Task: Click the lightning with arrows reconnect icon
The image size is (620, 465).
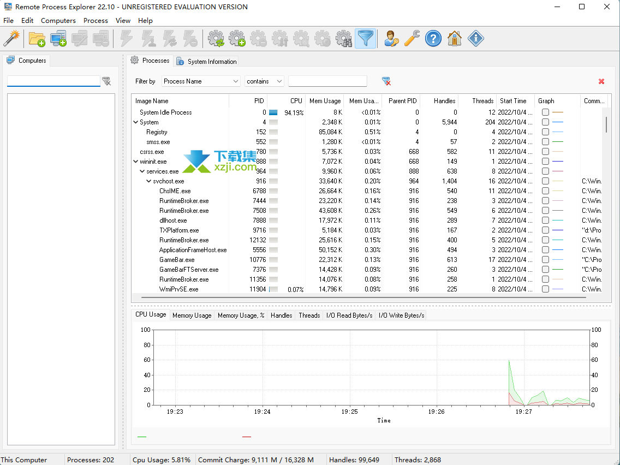Action: pos(170,38)
